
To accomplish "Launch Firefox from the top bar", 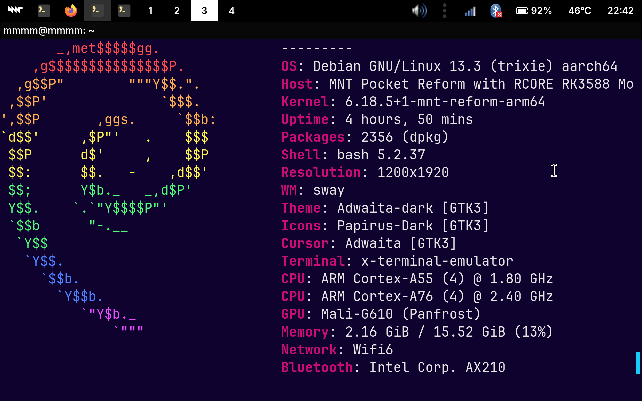I will [x=71, y=10].
